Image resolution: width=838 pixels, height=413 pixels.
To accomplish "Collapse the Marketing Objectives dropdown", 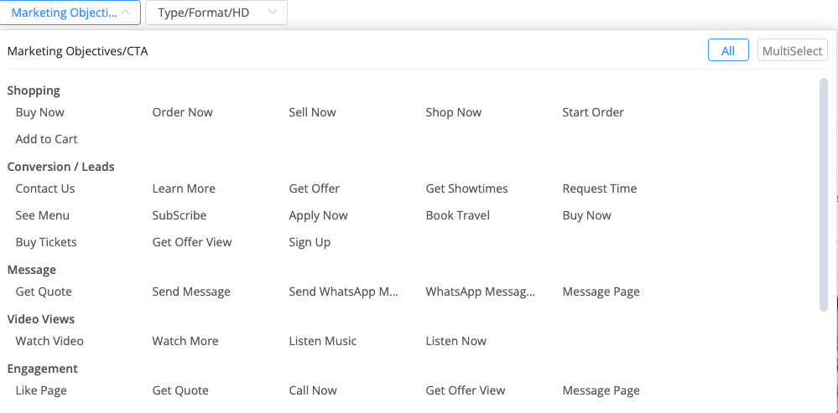I will click(x=70, y=13).
